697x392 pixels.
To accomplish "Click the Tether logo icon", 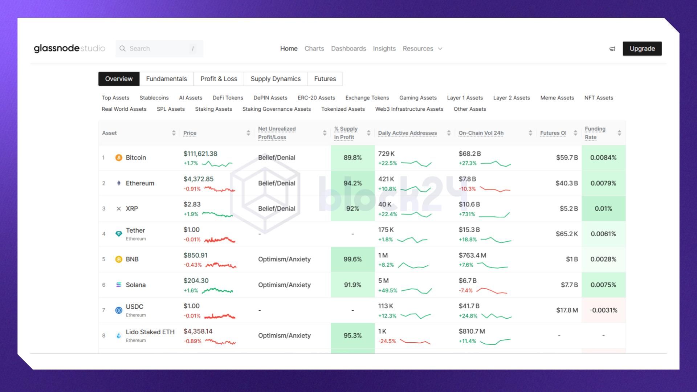I will (119, 234).
